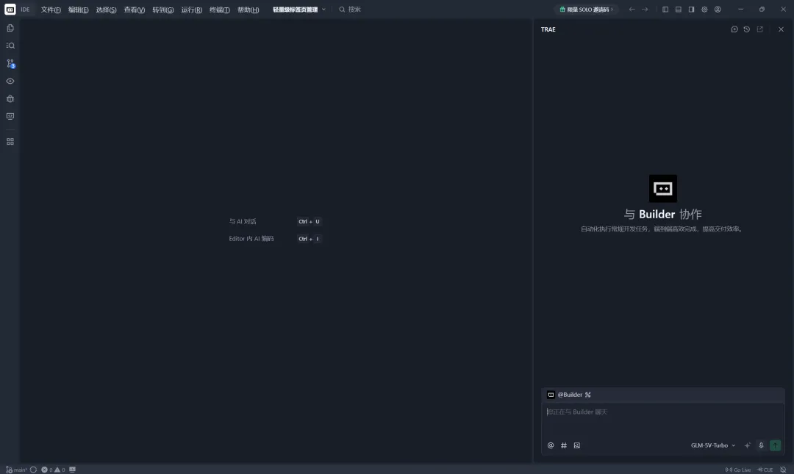Screen dimensions: 794x474
Task: Click the main branch in status bar
Action: pyautogui.click(x=16, y=470)
